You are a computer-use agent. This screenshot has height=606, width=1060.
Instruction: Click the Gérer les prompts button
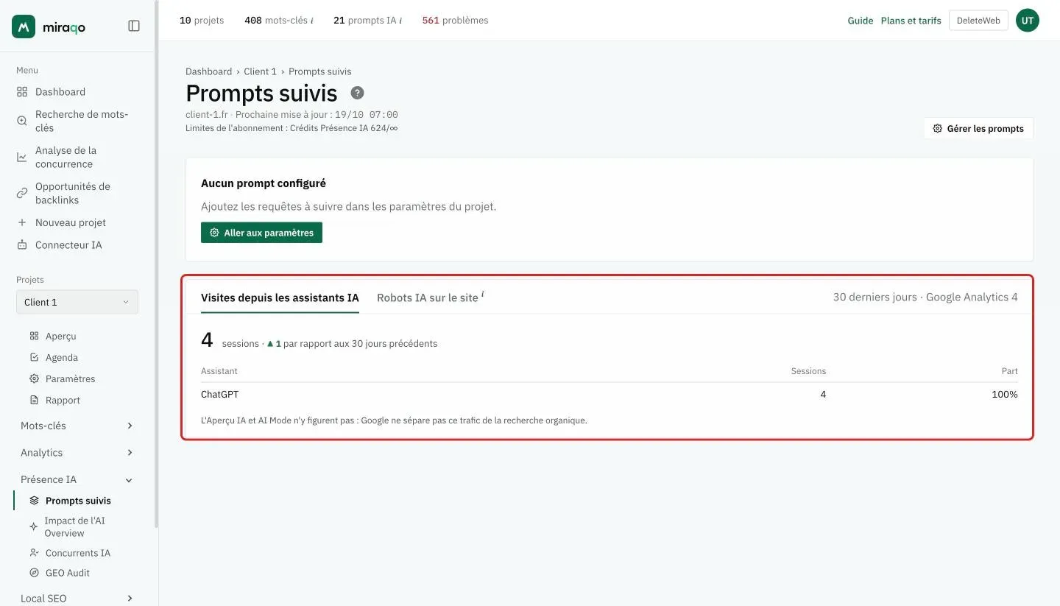(978, 128)
